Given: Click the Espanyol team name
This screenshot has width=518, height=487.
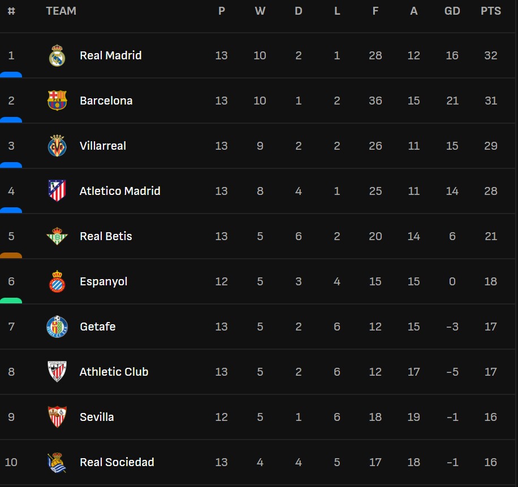Looking at the screenshot, I should (x=103, y=281).
